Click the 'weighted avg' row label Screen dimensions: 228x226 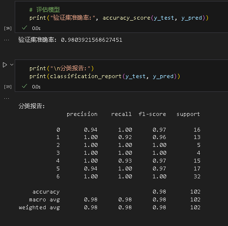pyautogui.click(x=39, y=208)
